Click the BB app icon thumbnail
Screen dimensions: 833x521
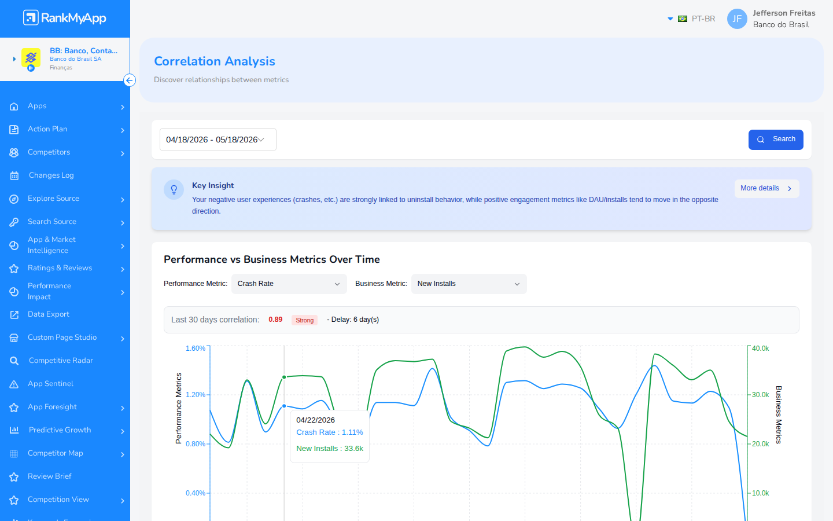(x=31, y=58)
